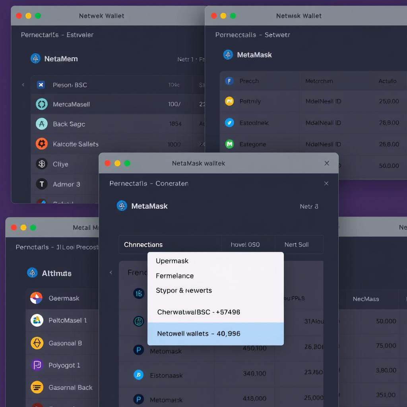
Task: Click the Metcrchm column header
Action: [x=319, y=81]
